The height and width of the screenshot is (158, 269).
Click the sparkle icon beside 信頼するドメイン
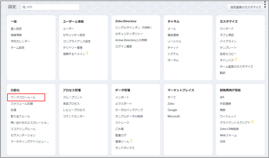87,53
